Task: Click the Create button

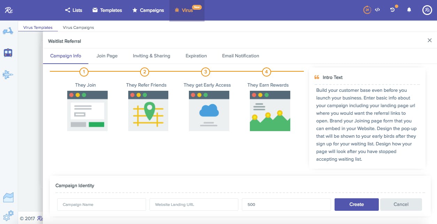Action: [356, 205]
